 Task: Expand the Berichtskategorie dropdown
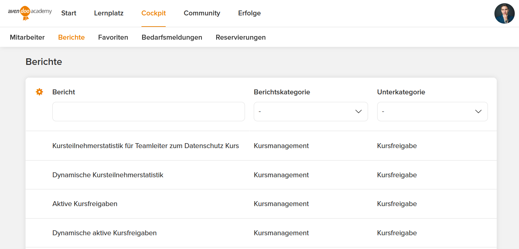coord(310,111)
